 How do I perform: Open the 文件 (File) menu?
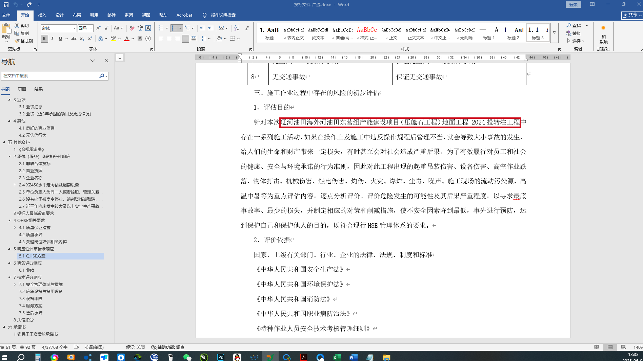point(6,15)
